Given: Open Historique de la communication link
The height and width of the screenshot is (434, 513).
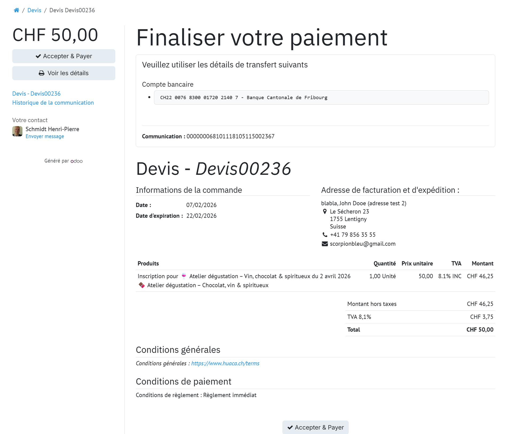Looking at the screenshot, I should (x=53, y=103).
